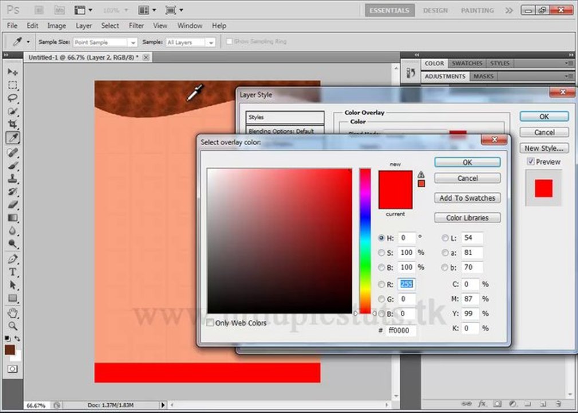
Task: Select the Gradient tool
Action: (13, 218)
